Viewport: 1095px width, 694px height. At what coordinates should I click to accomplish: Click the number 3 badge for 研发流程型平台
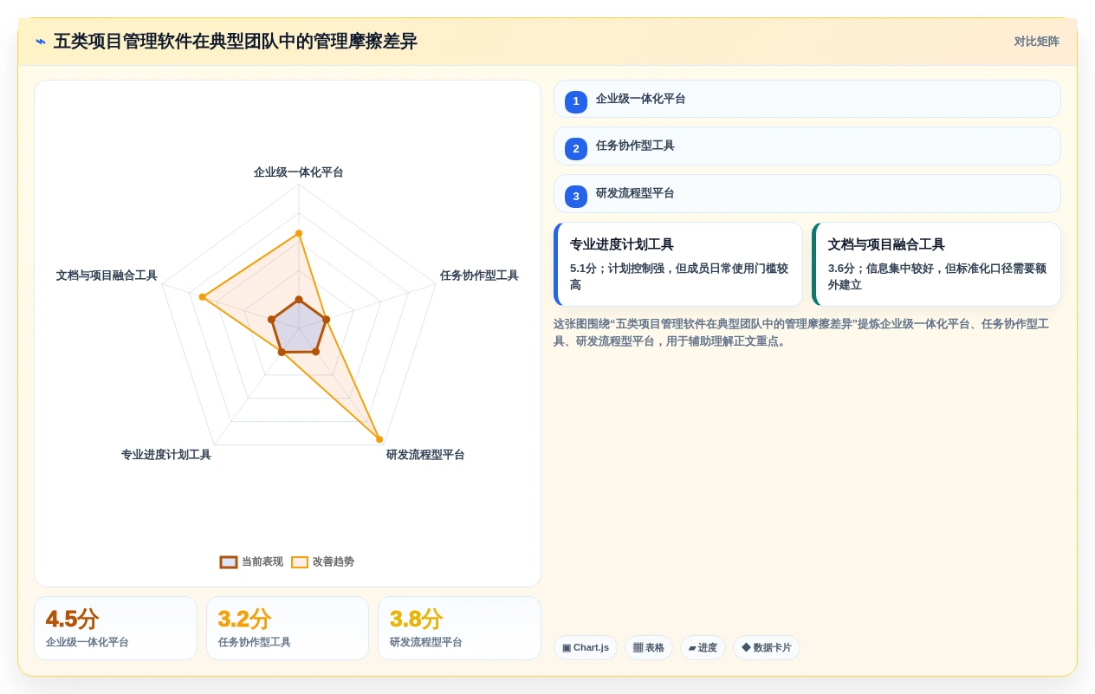pos(576,197)
